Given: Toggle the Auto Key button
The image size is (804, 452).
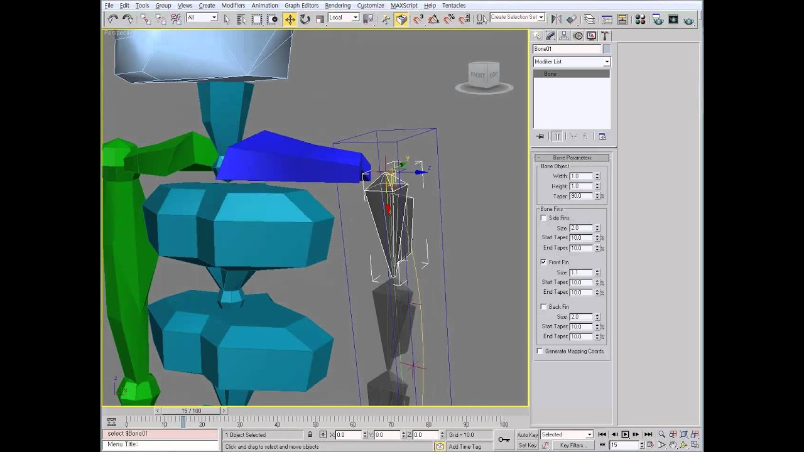Looking at the screenshot, I should pyautogui.click(x=528, y=434).
